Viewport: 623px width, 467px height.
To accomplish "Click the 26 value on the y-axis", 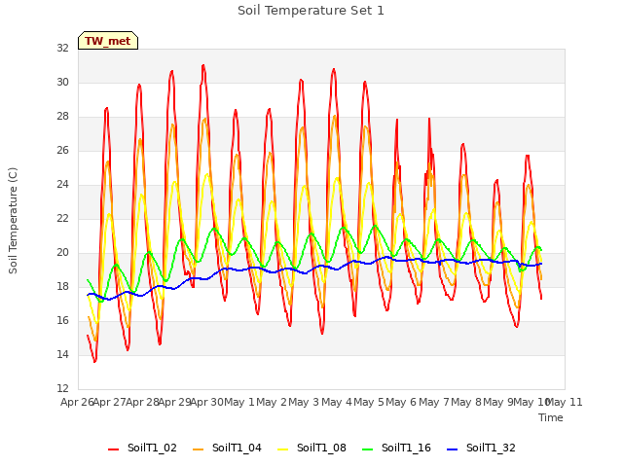I will tap(62, 151).
